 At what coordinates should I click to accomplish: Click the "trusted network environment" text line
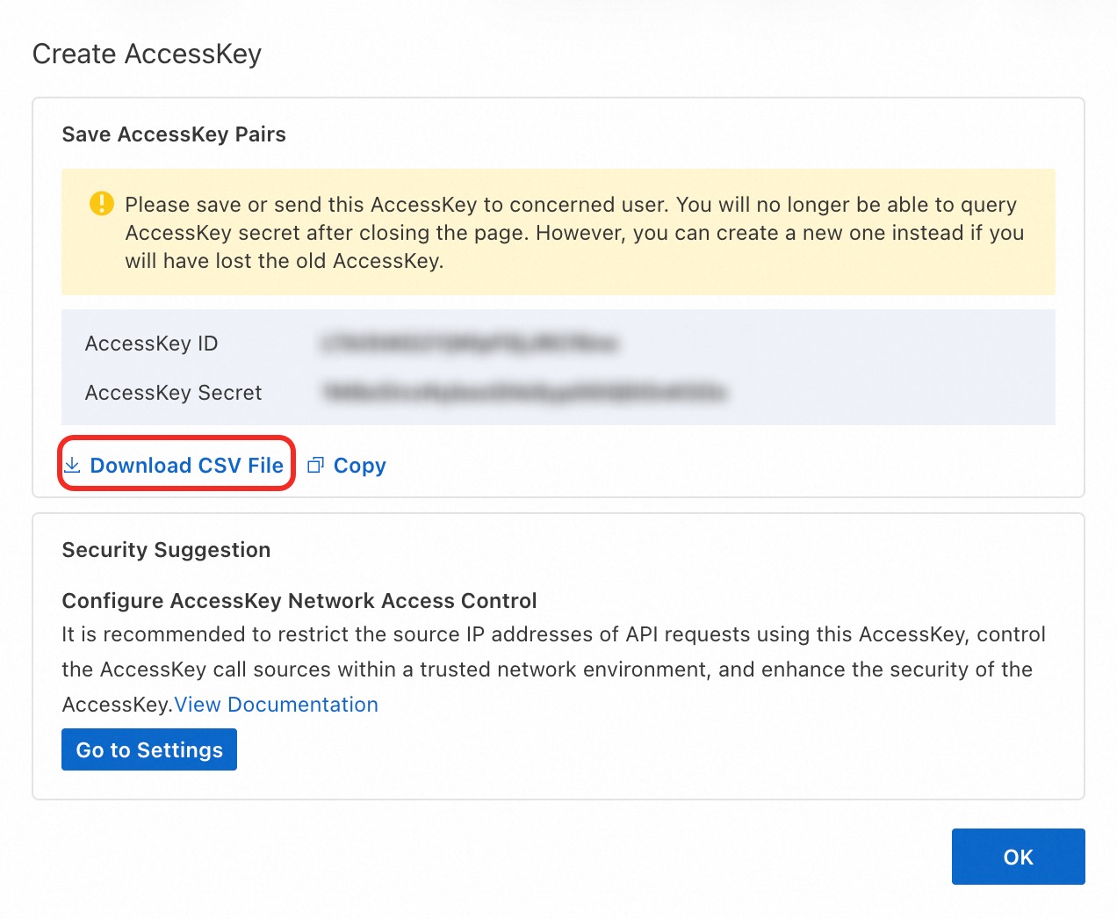point(546,669)
